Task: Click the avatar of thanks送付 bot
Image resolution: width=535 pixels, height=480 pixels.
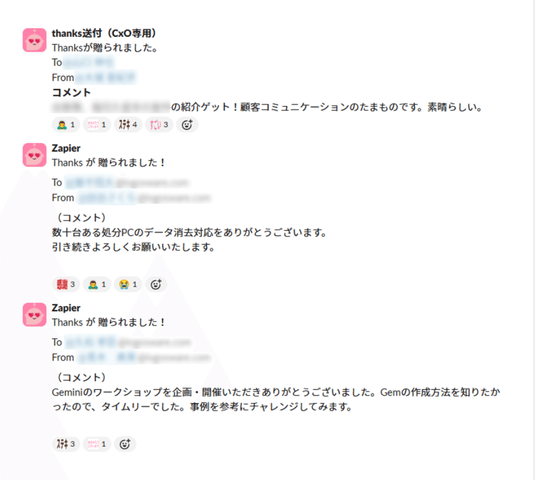Action: (35, 40)
